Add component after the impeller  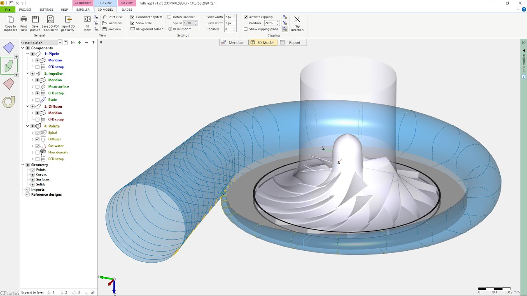(16, 75)
